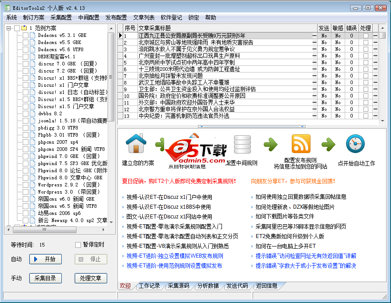Screen dimensions: 391x303
Task: Click the file icon next to dvbbs 8.2
Action: point(32,113)
